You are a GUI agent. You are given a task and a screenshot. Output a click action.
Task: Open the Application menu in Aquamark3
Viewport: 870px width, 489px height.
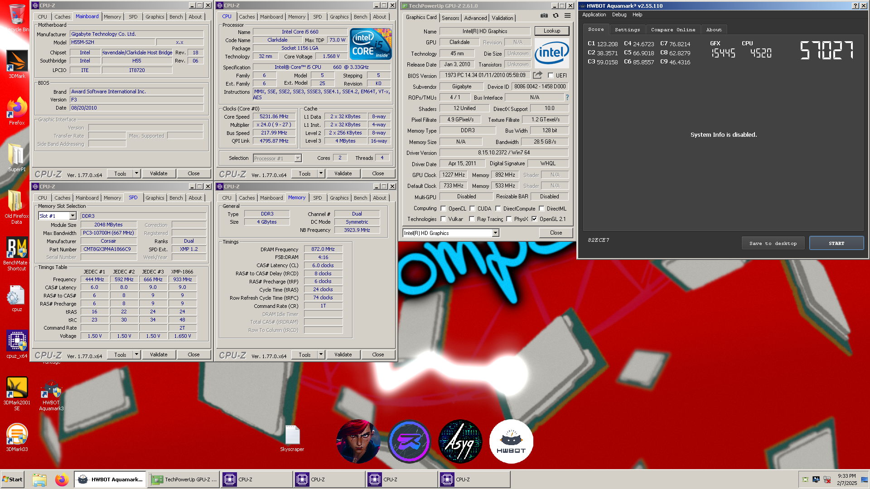click(594, 14)
